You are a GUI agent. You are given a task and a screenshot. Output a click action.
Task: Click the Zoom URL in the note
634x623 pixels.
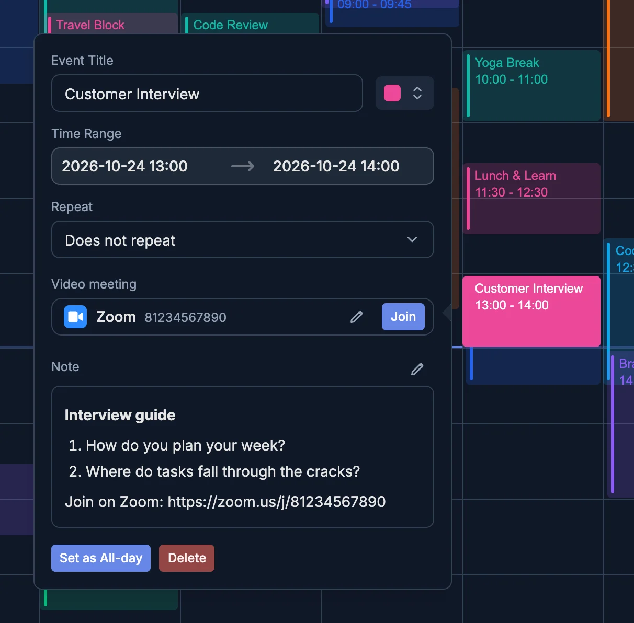[277, 502]
